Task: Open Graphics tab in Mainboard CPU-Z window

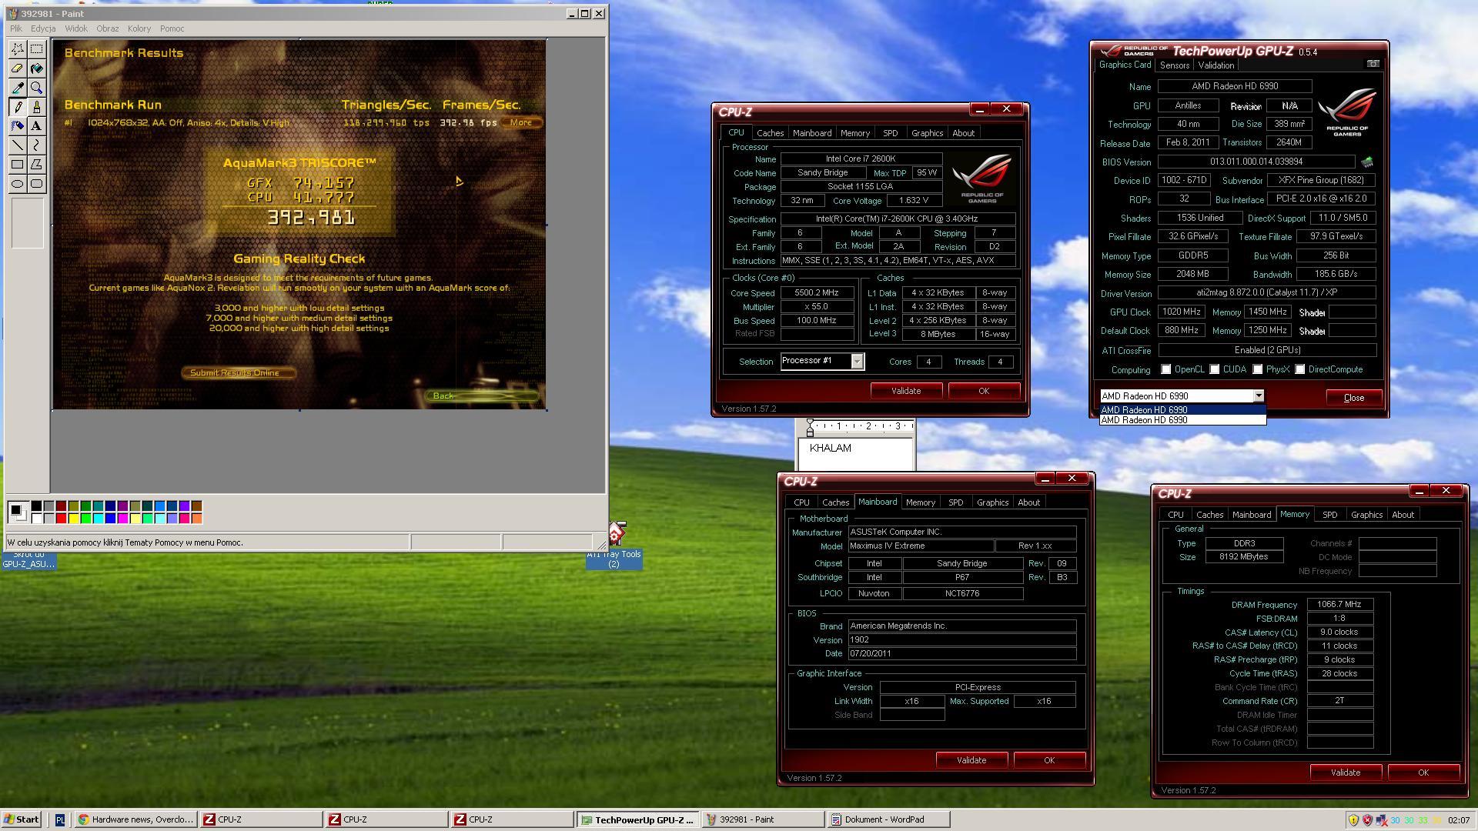Action: tap(992, 502)
